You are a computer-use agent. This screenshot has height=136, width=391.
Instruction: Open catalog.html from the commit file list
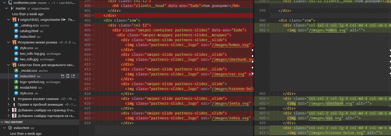click(29, 31)
